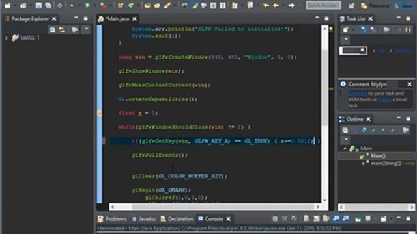417x234 pixels.
Task: Click the Open Type folder icon
Action: pos(147,5)
